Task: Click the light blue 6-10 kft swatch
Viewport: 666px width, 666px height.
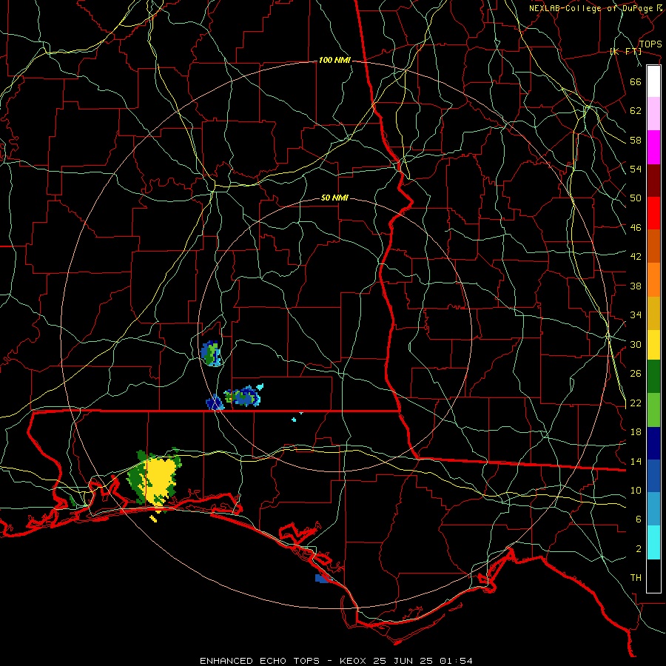Action: [653, 509]
